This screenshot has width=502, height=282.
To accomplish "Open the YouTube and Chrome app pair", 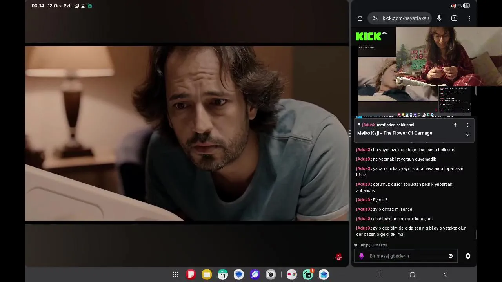I will click(x=292, y=275).
